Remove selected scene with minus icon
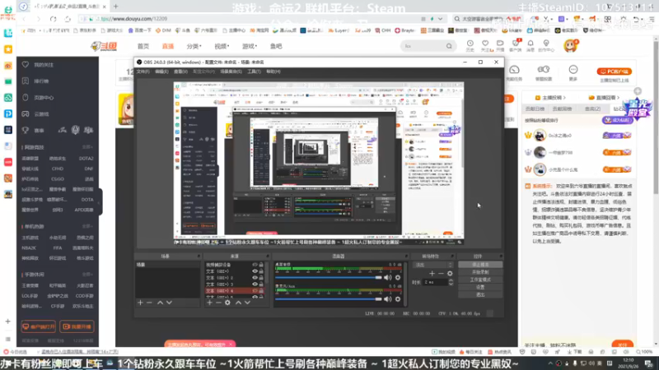Viewport: 659px width, 370px height. click(149, 303)
